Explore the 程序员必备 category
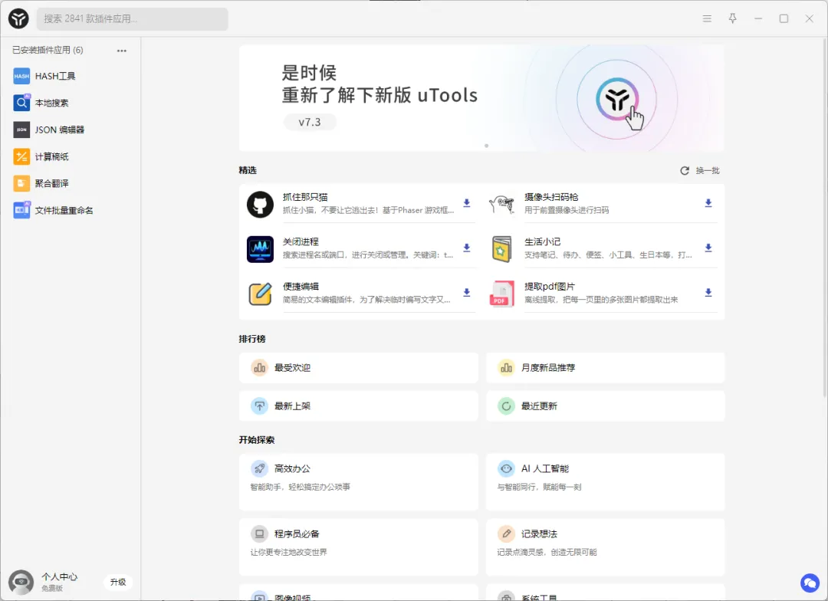828x601 pixels. pyautogui.click(x=359, y=547)
